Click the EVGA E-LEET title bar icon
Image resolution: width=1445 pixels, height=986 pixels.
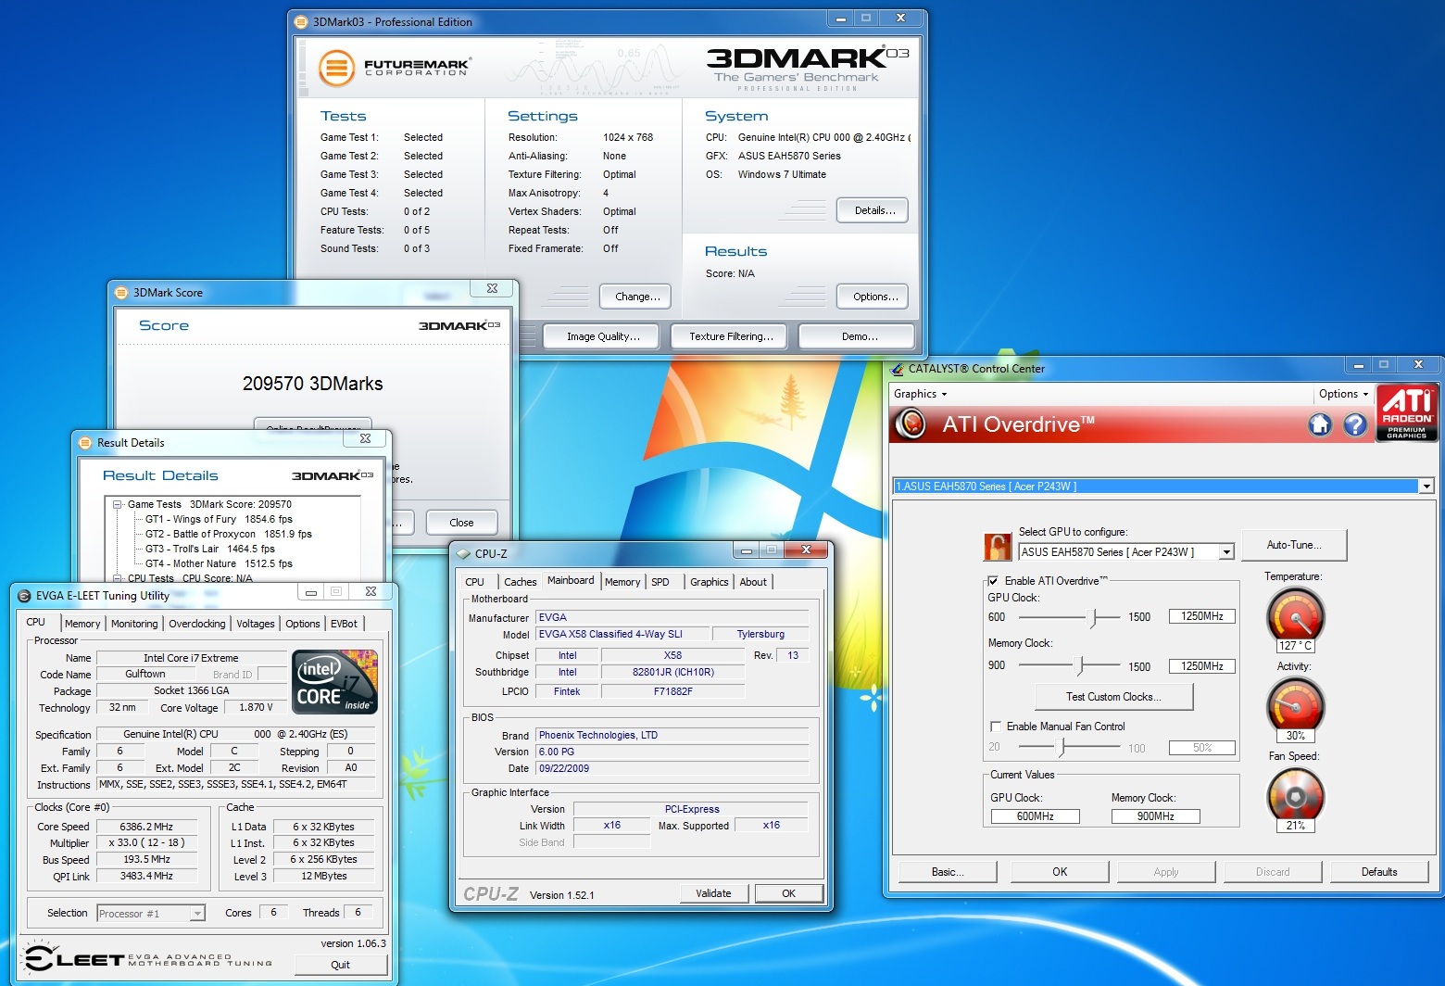tap(24, 595)
